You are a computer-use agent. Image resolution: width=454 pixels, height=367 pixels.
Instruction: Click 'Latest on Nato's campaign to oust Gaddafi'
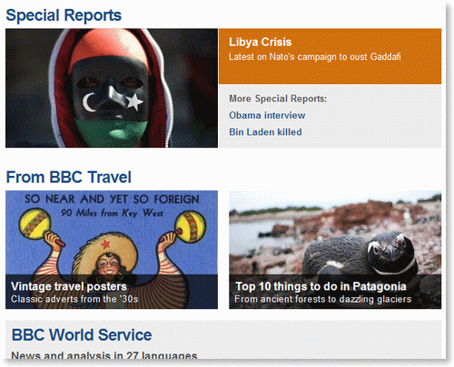point(314,57)
